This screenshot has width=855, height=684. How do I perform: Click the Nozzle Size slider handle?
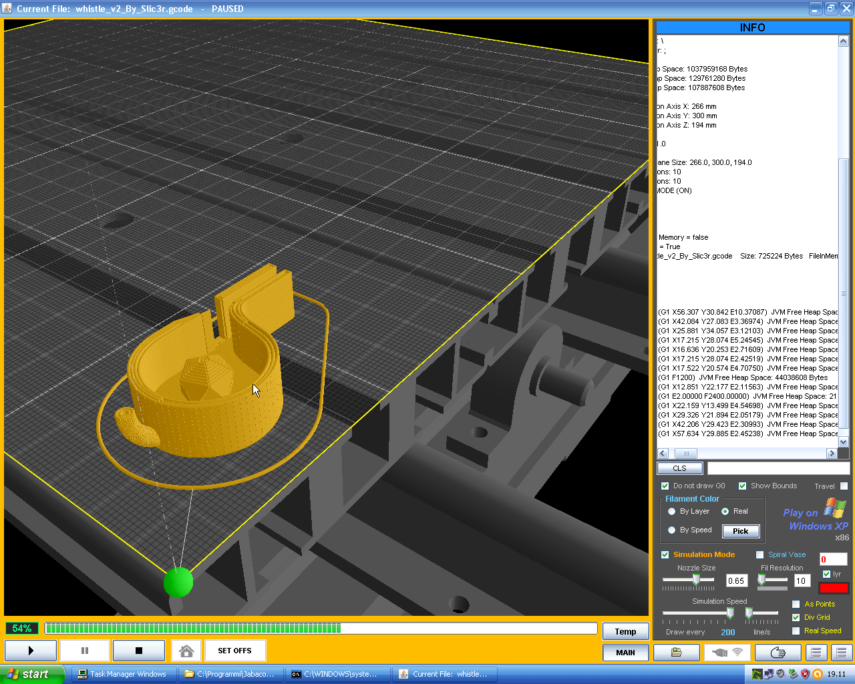(x=696, y=579)
